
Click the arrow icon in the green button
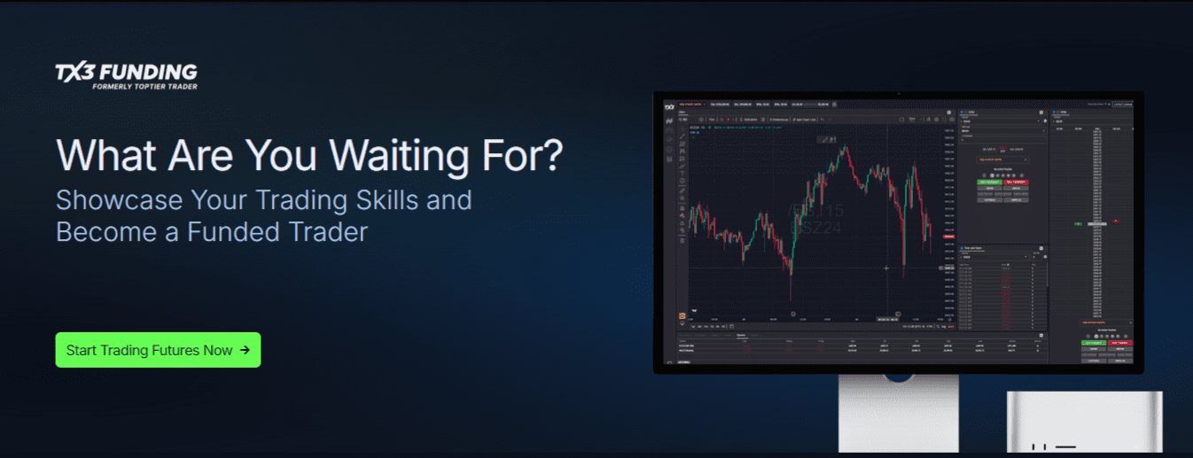[245, 350]
